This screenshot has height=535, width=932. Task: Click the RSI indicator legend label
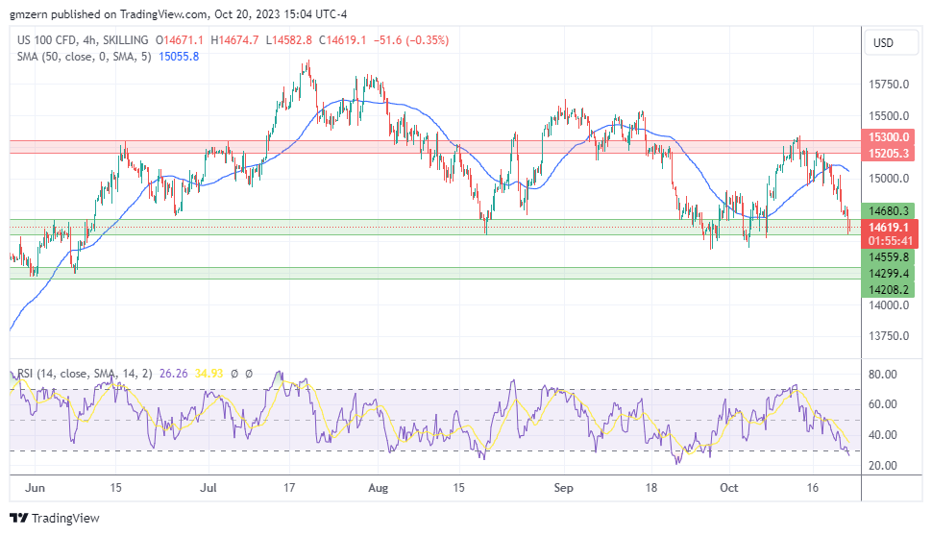[85, 374]
